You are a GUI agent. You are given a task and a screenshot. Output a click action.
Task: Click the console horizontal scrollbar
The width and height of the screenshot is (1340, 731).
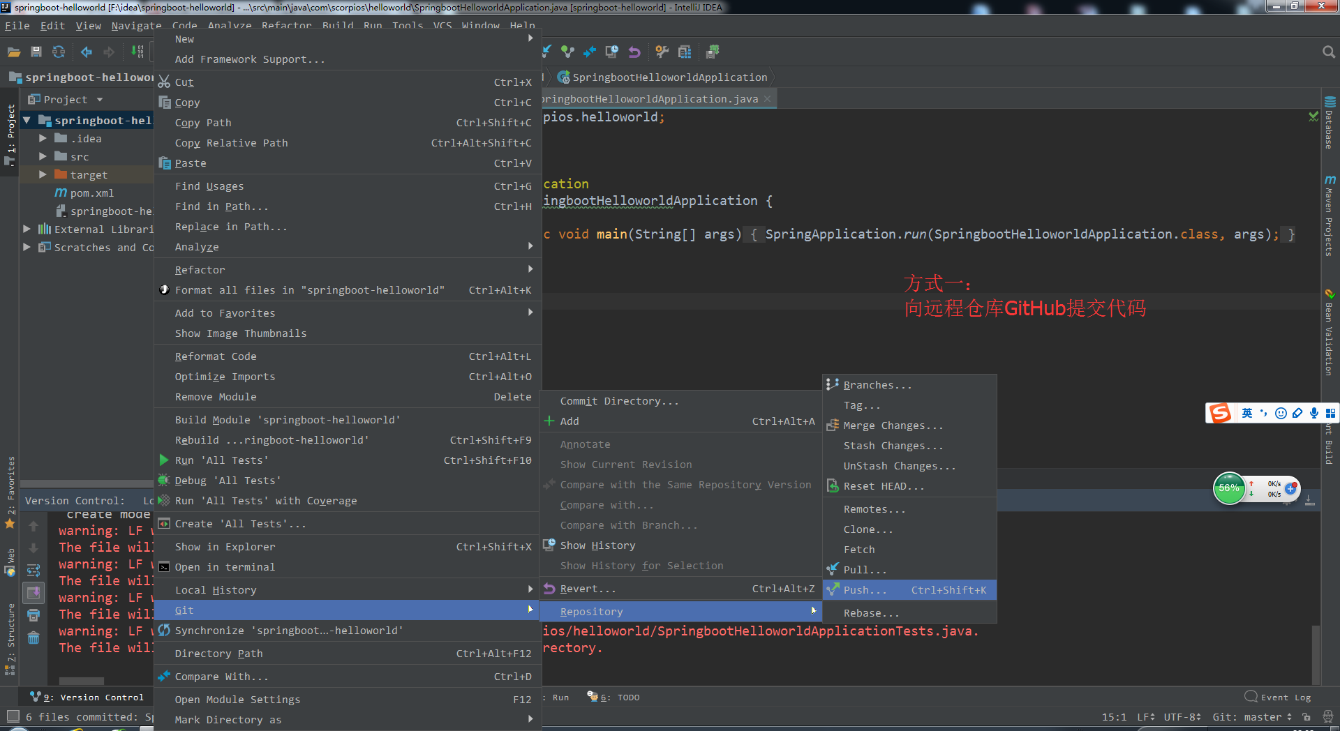tap(81, 681)
